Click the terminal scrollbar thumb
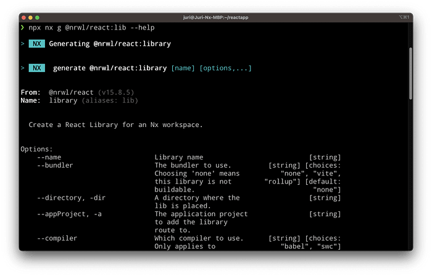Viewport: 432px width, 276px height. click(410, 73)
